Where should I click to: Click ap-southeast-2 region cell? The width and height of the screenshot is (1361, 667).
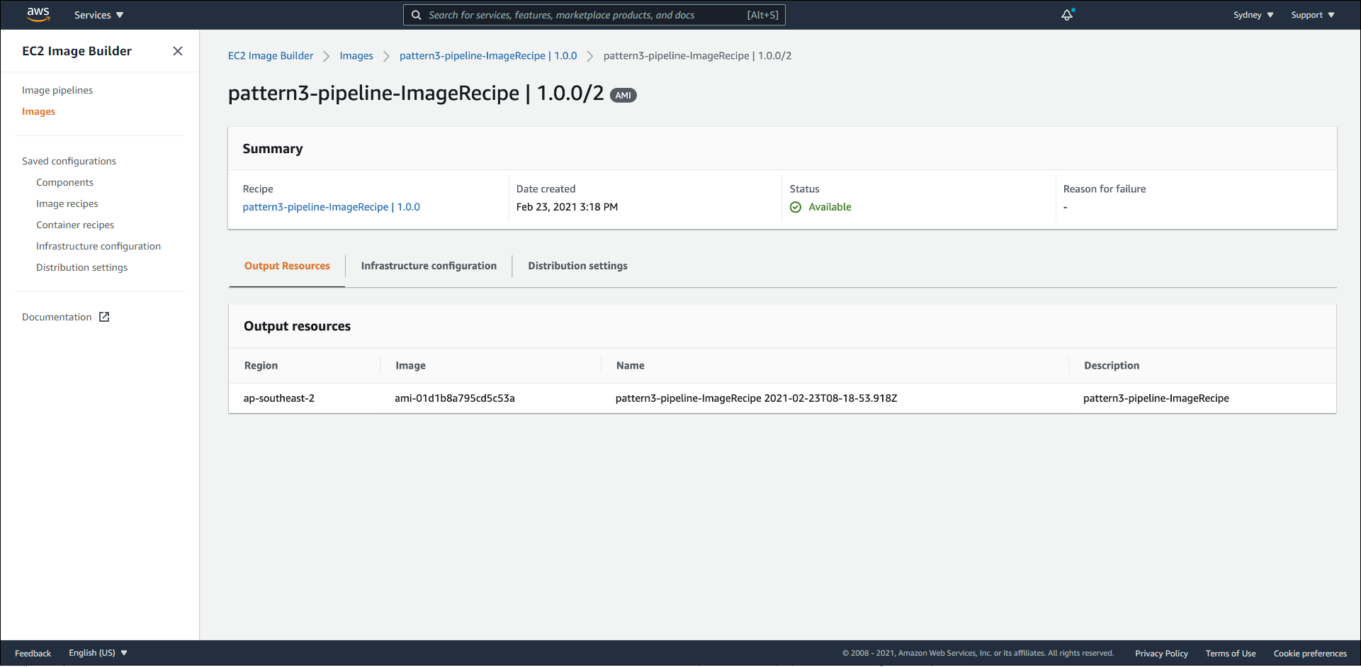point(279,398)
